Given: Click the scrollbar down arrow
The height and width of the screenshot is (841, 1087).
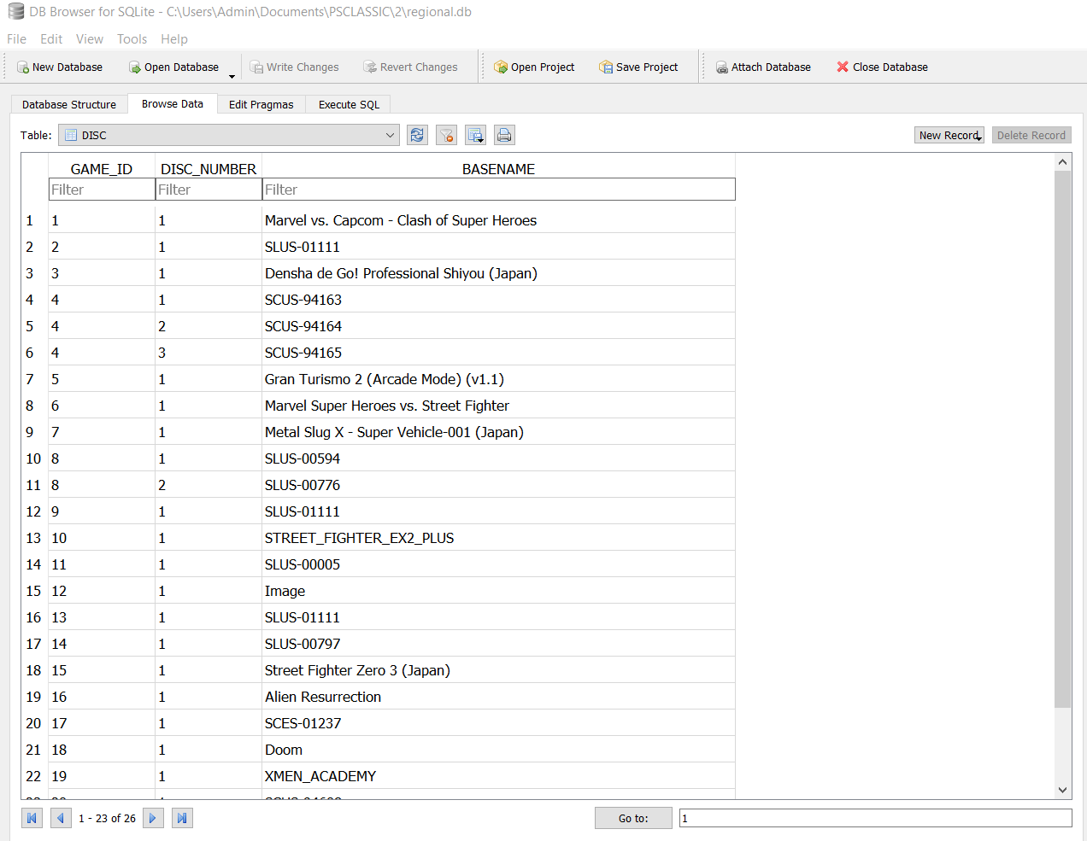Looking at the screenshot, I should click(1062, 791).
